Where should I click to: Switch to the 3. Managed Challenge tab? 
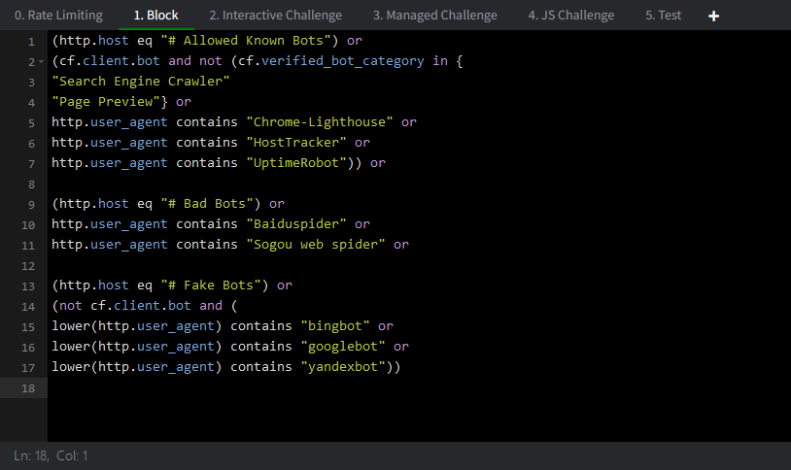point(434,16)
